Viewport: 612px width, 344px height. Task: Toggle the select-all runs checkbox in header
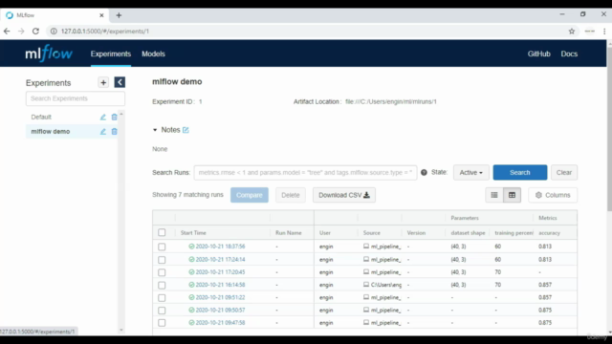[x=162, y=232]
